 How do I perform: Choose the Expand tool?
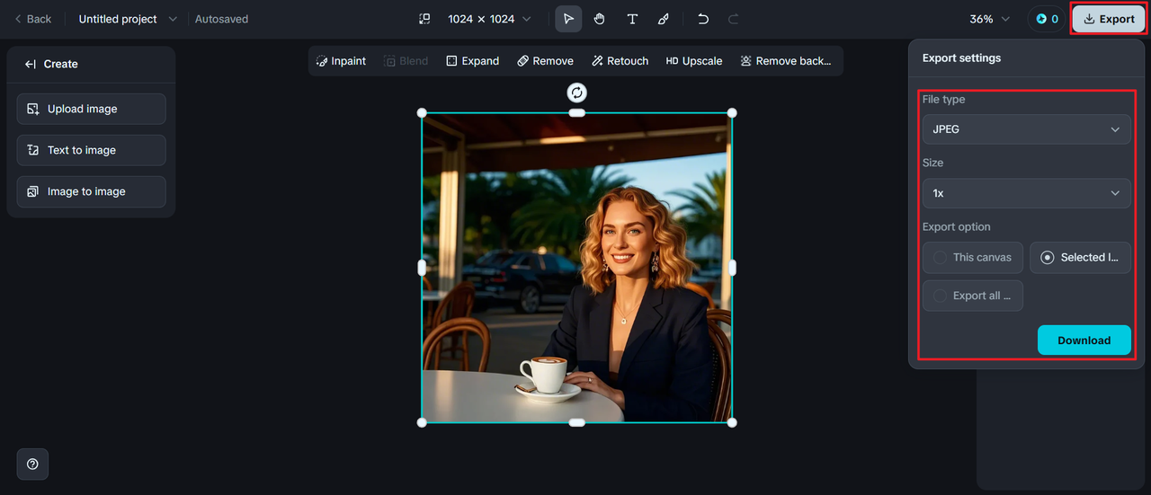(472, 61)
